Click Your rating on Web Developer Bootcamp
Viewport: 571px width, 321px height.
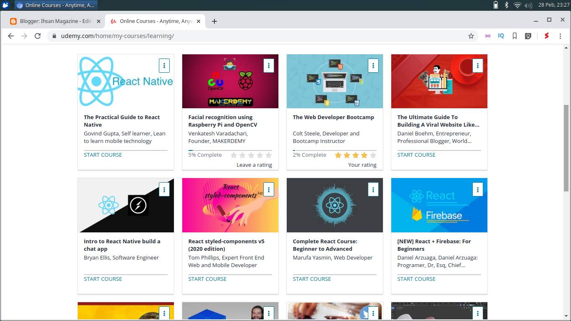362,165
